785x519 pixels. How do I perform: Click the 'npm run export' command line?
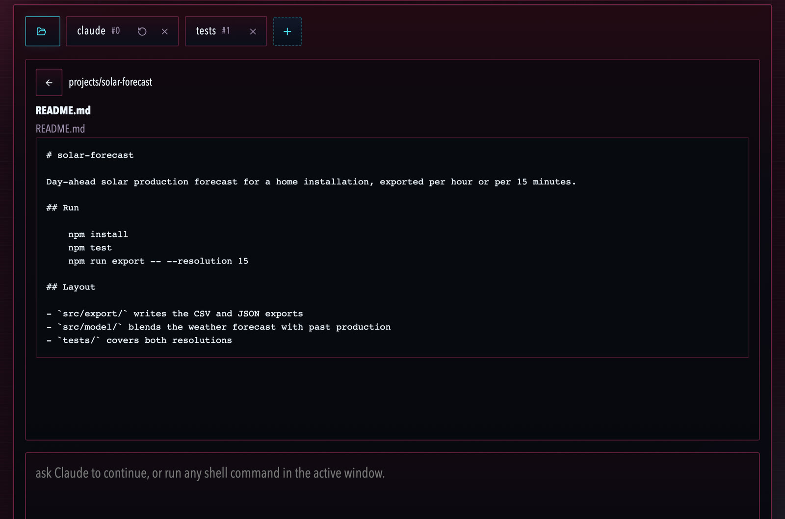click(158, 261)
